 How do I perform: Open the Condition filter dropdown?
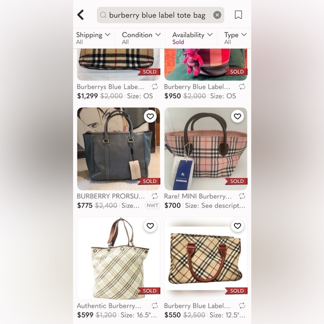point(141,38)
